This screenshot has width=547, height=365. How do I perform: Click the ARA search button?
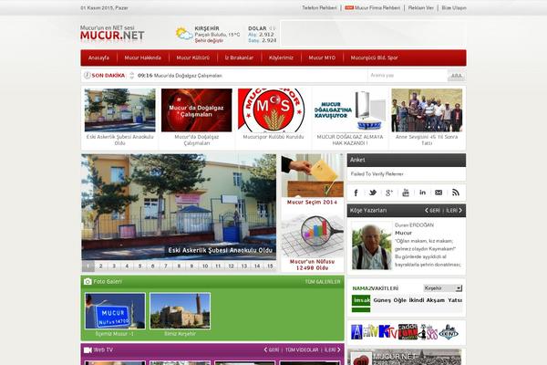(x=457, y=76)
